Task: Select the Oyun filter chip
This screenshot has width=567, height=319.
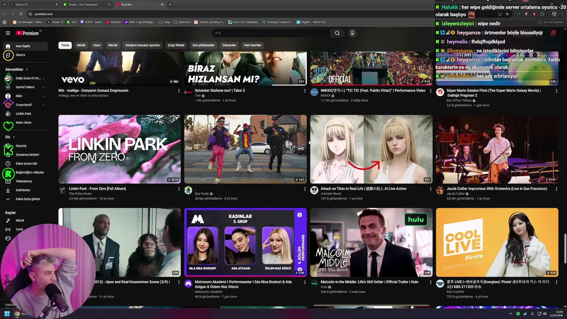Action: pos(97,45)
